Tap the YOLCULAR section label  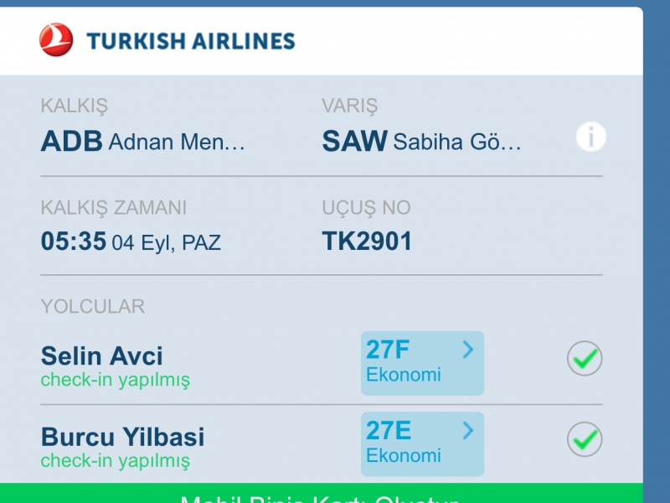point(93,306)
